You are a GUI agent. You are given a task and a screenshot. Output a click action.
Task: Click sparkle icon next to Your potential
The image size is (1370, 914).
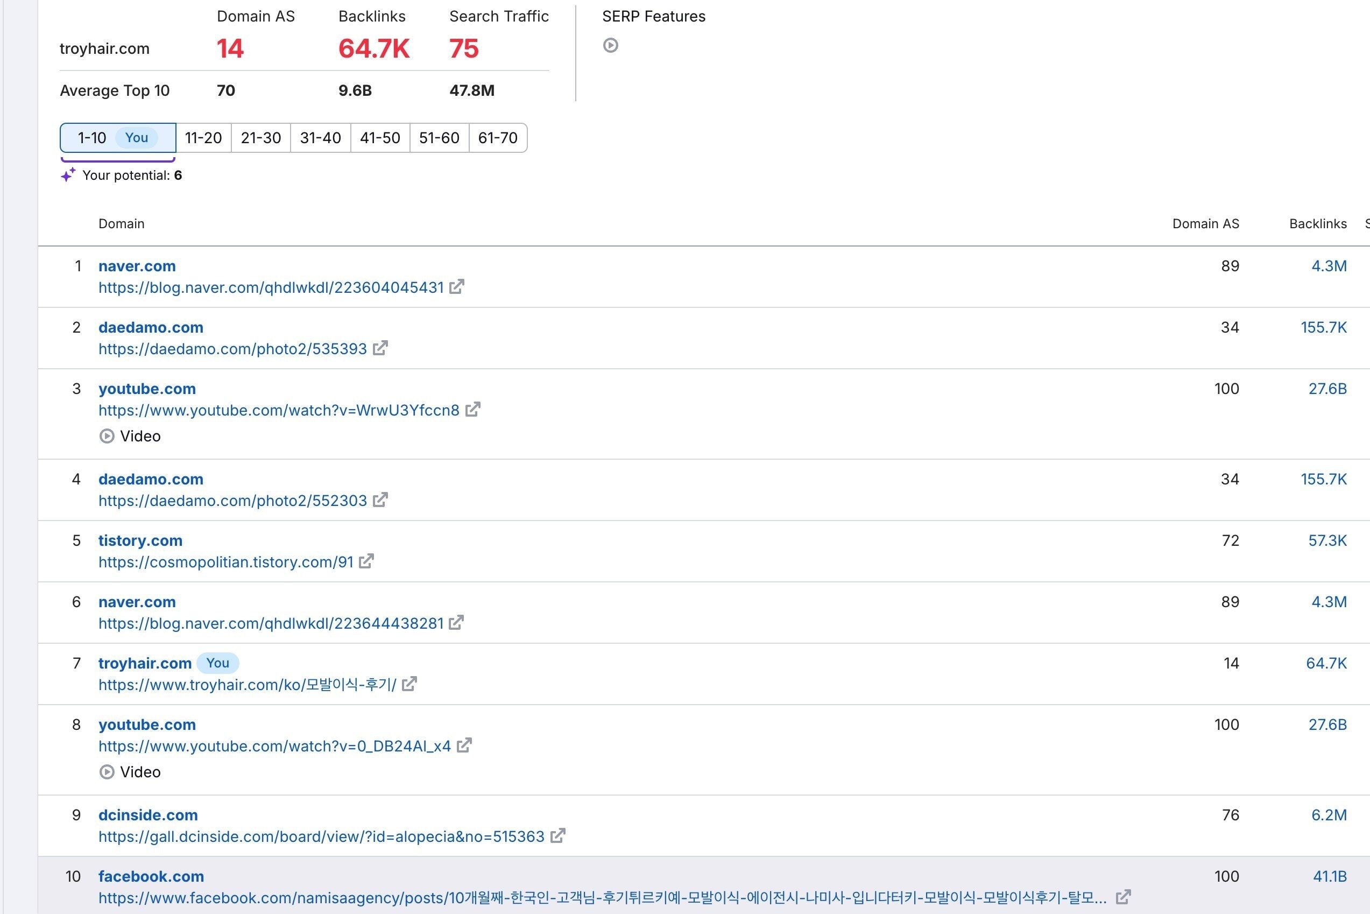[x=68, y=175]
